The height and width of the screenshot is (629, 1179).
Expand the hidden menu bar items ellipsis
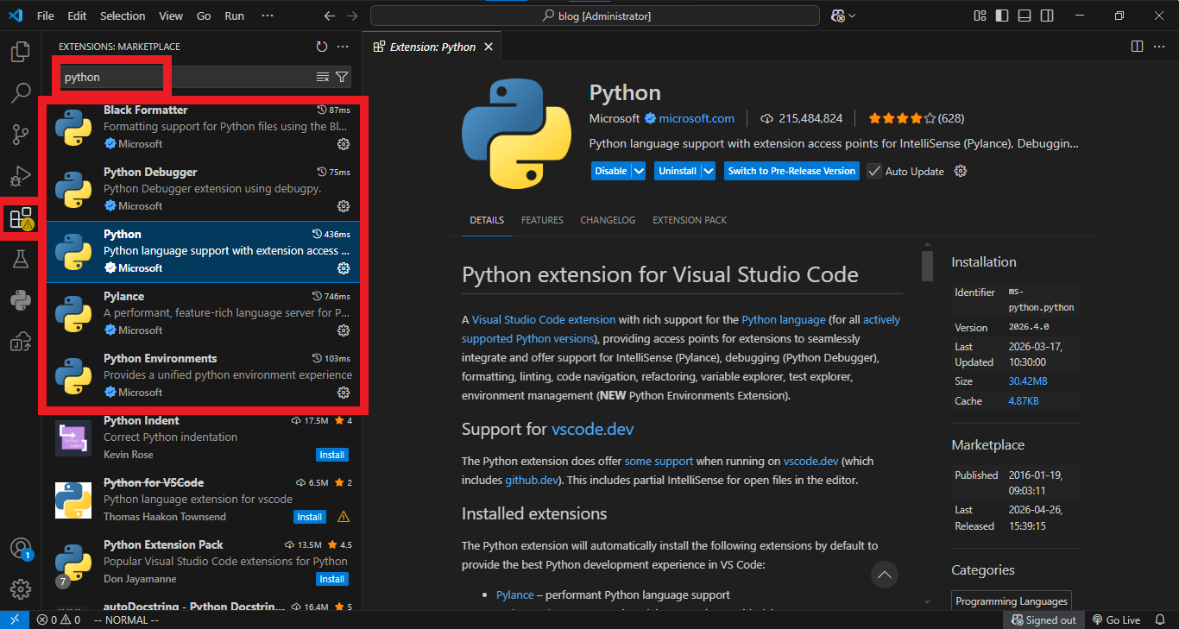(x=267, y=16)
